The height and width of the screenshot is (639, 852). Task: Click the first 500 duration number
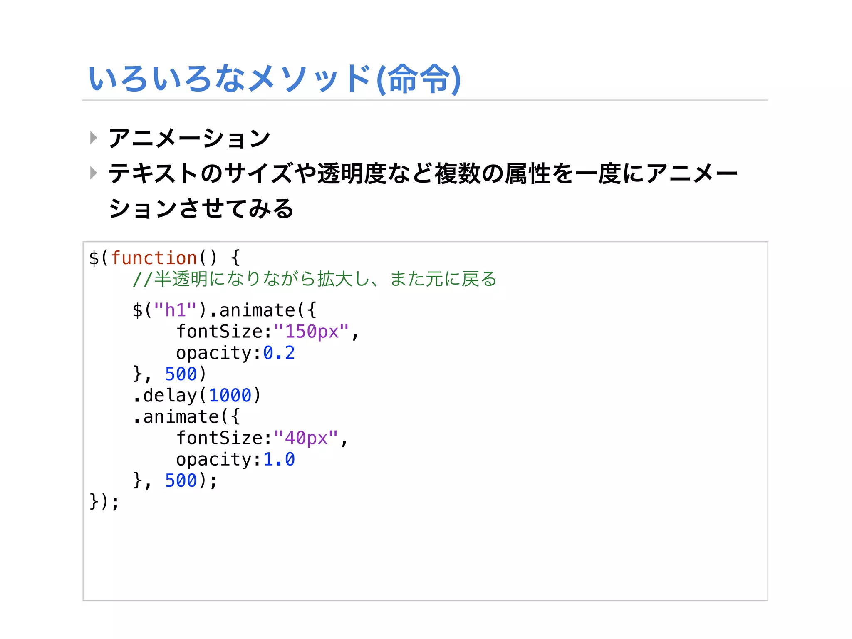[x=181, y=374]
